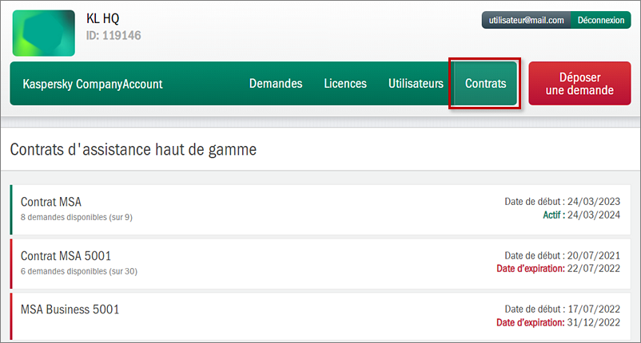
Task: Click 'Date de début : 20/07/2021' text
Action: [x=562, y=256]
